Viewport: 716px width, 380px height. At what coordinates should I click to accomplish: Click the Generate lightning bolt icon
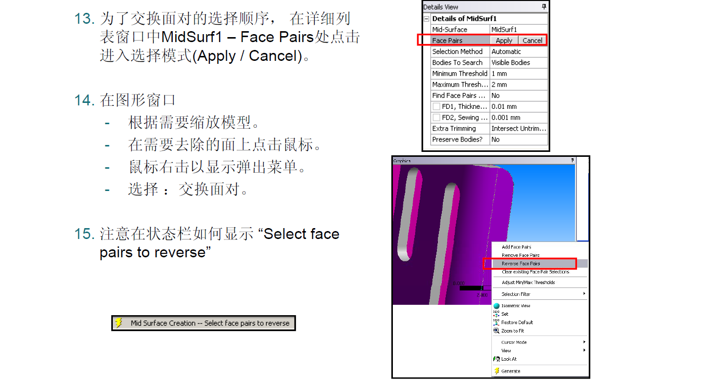pyautogui.click(x=496, y=371)
